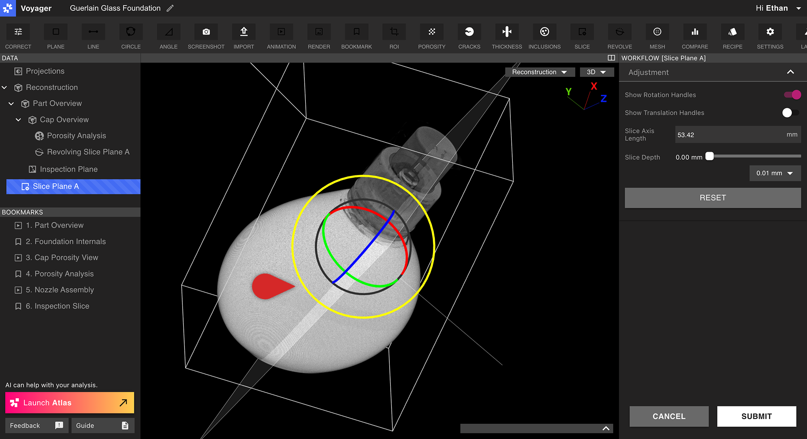This screenshot has width=807, height=439.
Task: Select the Slice tool
Action: pos(582,37)
